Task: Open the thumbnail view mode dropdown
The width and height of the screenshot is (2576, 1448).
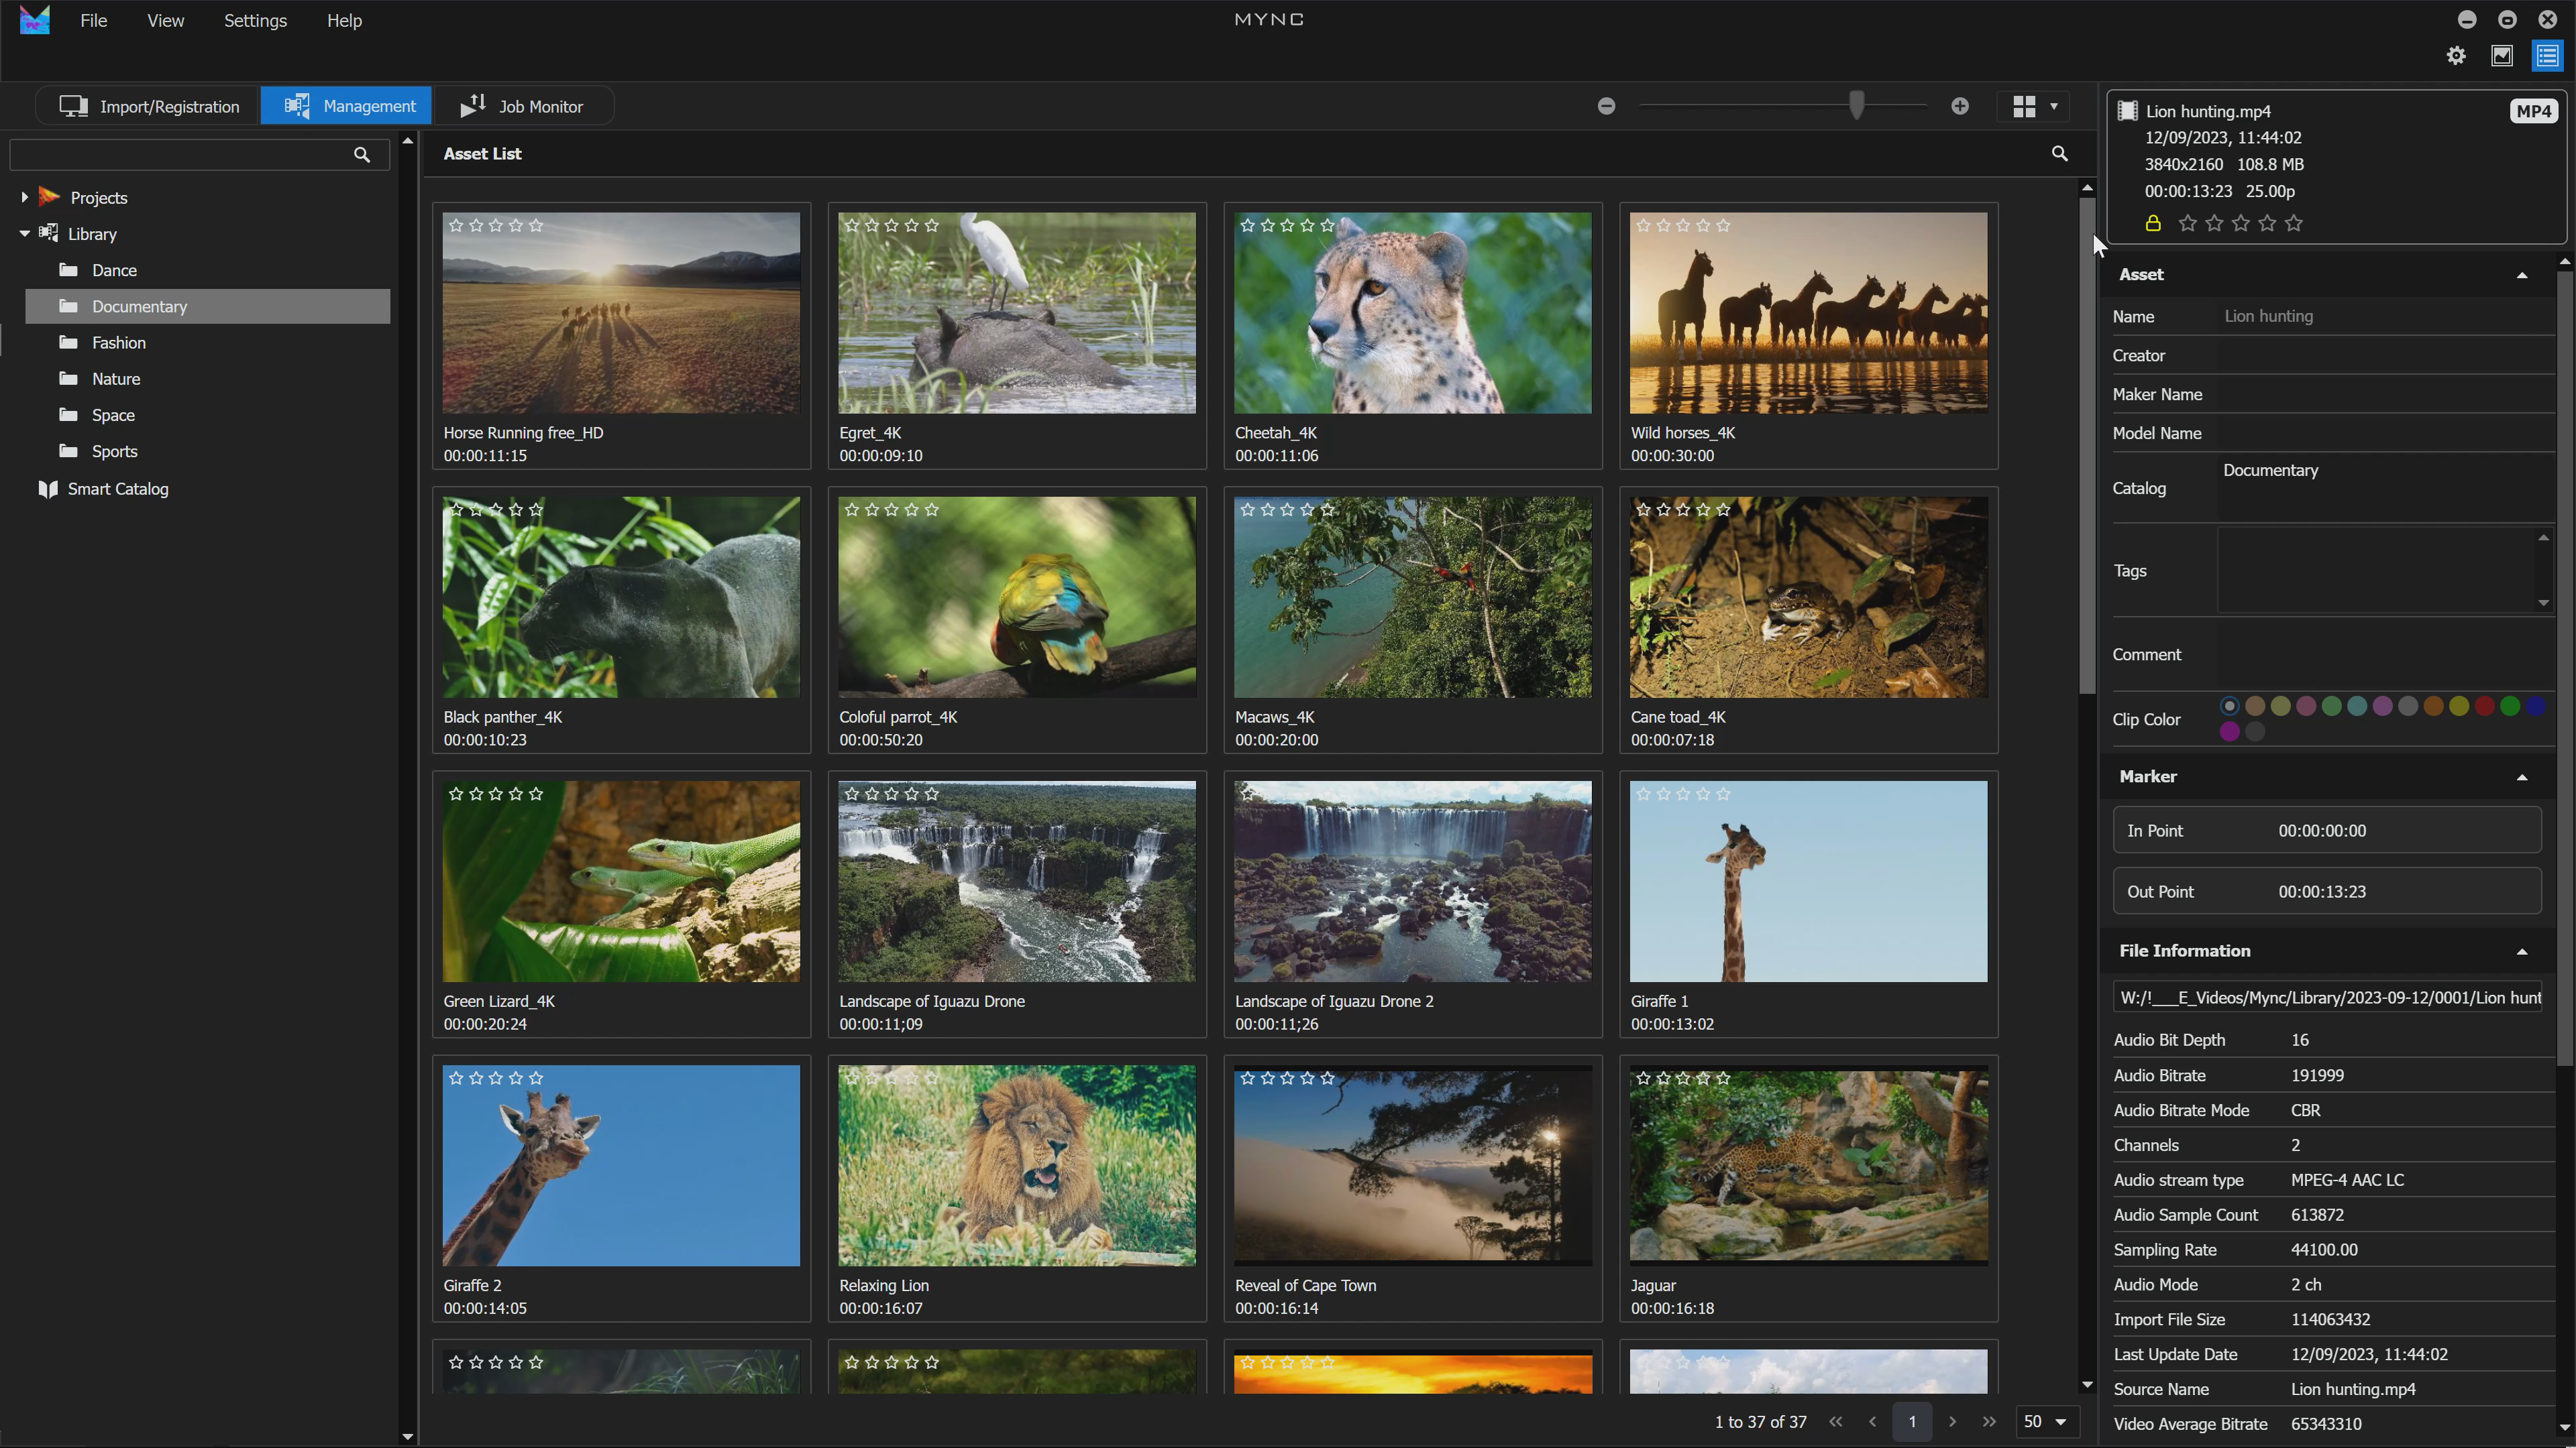Action: pos(2053,106)
